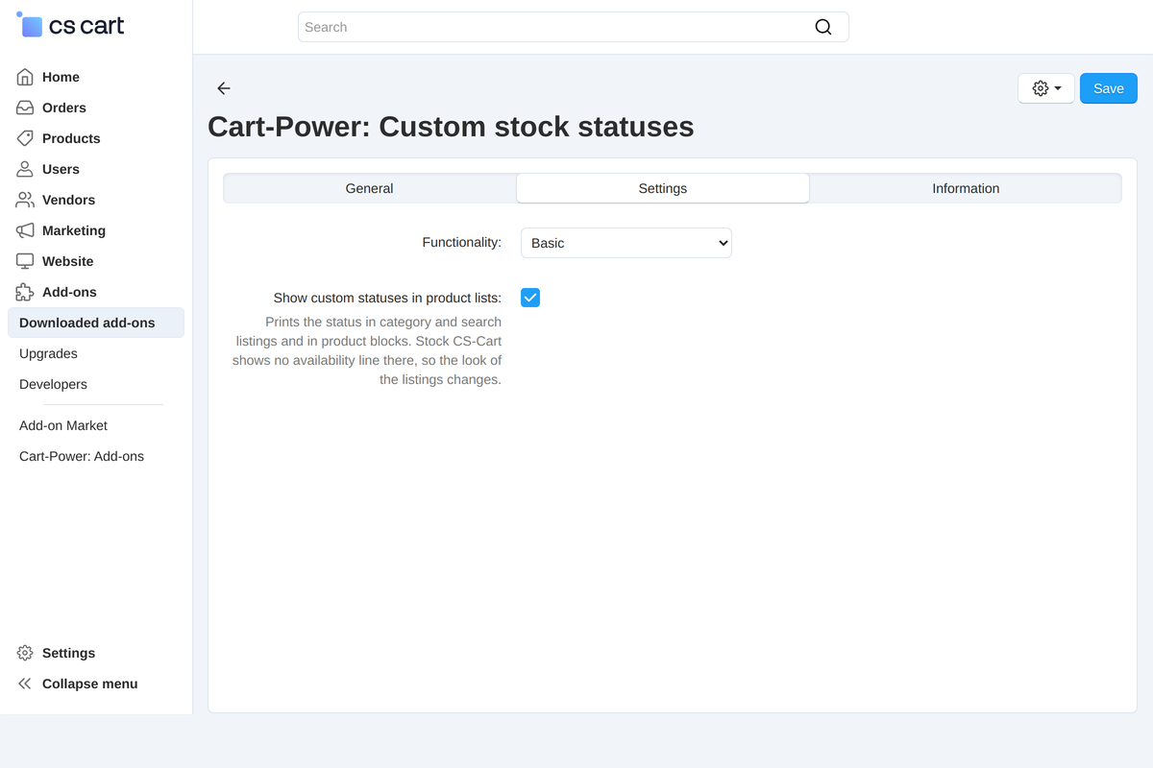Click the search magnifier icon

tap(823, 27)
